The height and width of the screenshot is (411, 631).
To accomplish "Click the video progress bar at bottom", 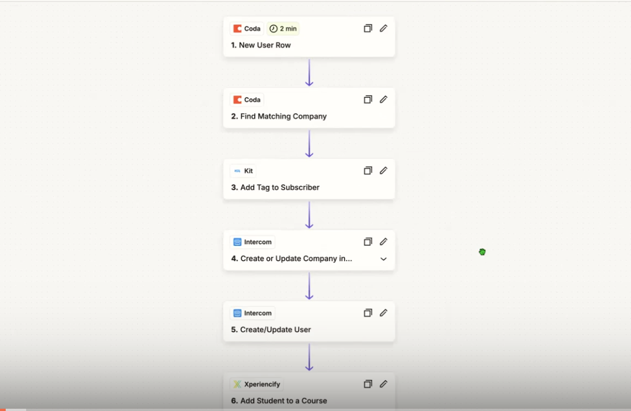I will pyautogui.click(x=315, y=409).
